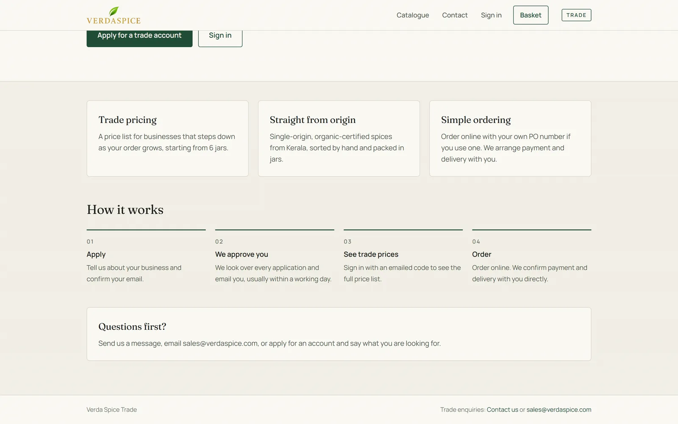Click the How it works heading
678x424 pixels.
(x=125, y=209)
